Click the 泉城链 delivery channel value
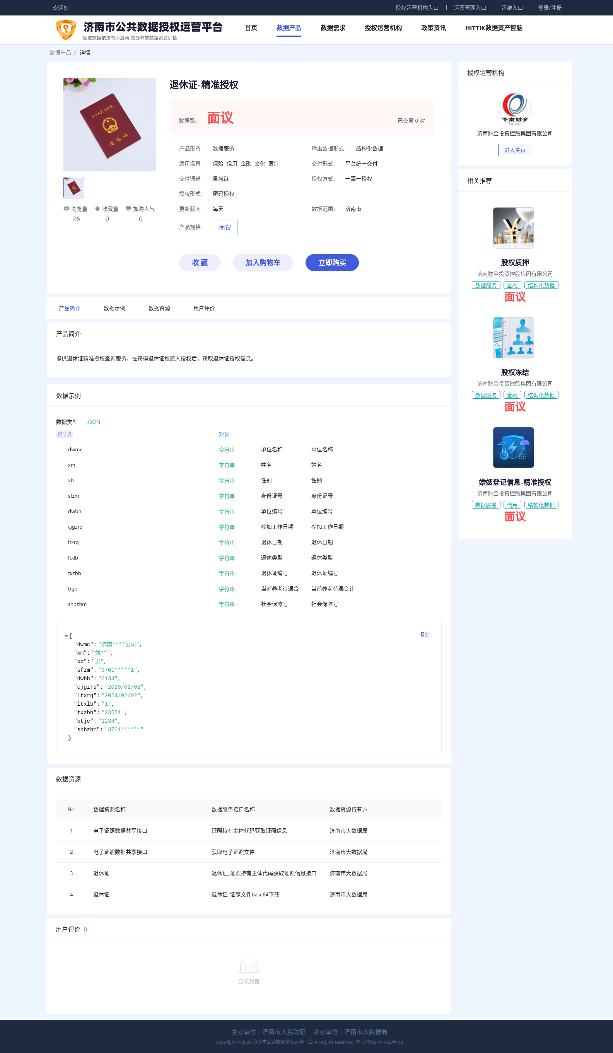The image size is (613, 1053). (220, 179)
